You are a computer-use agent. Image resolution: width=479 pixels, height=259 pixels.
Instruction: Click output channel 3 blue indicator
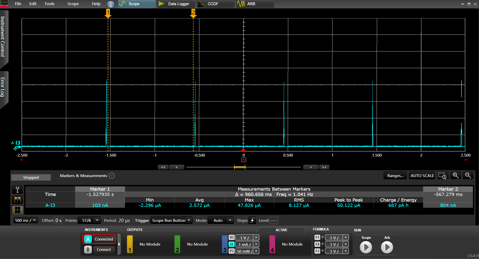[225, 244]
